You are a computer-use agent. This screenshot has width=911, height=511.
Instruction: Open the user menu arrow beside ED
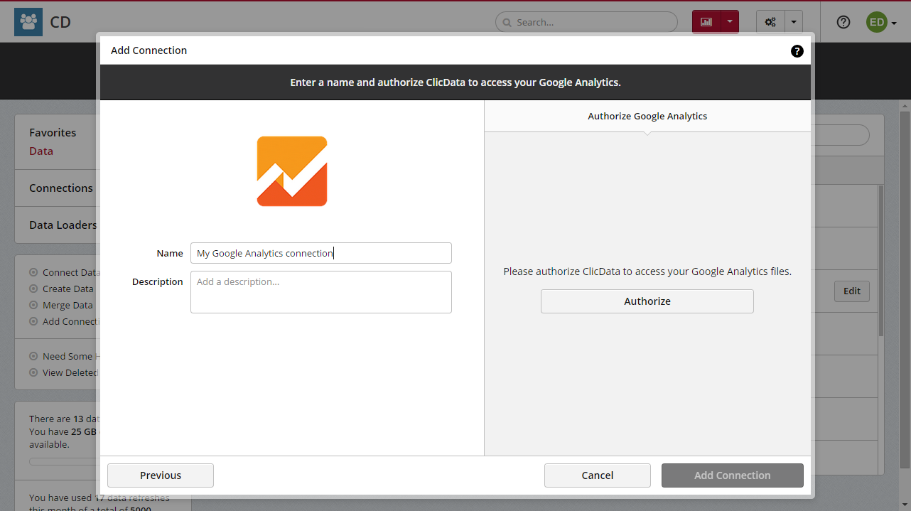(x=894, y=23)
